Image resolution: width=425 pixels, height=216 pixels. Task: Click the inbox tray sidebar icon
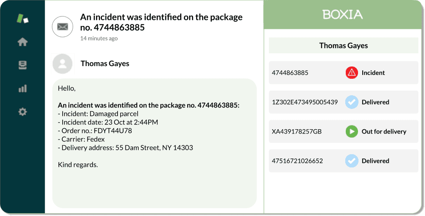[x=23, y=65]
